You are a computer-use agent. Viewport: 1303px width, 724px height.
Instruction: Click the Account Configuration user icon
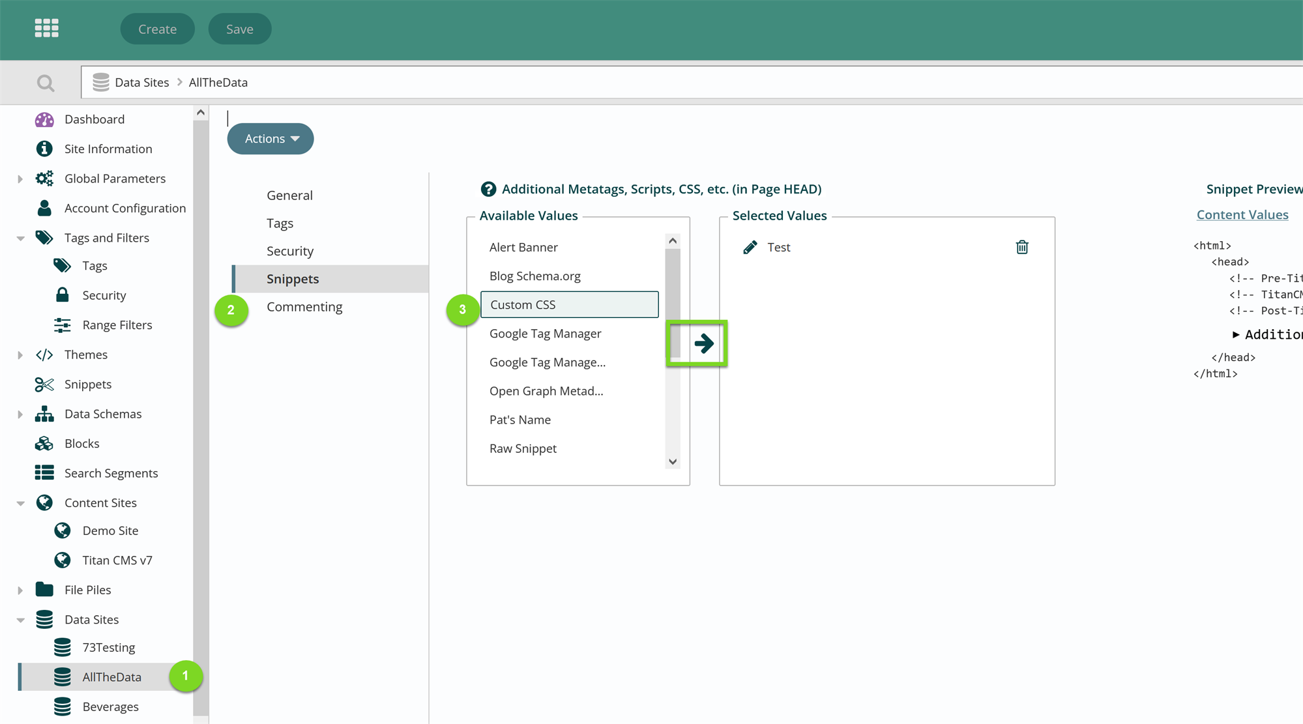click(x=44, y=208)
